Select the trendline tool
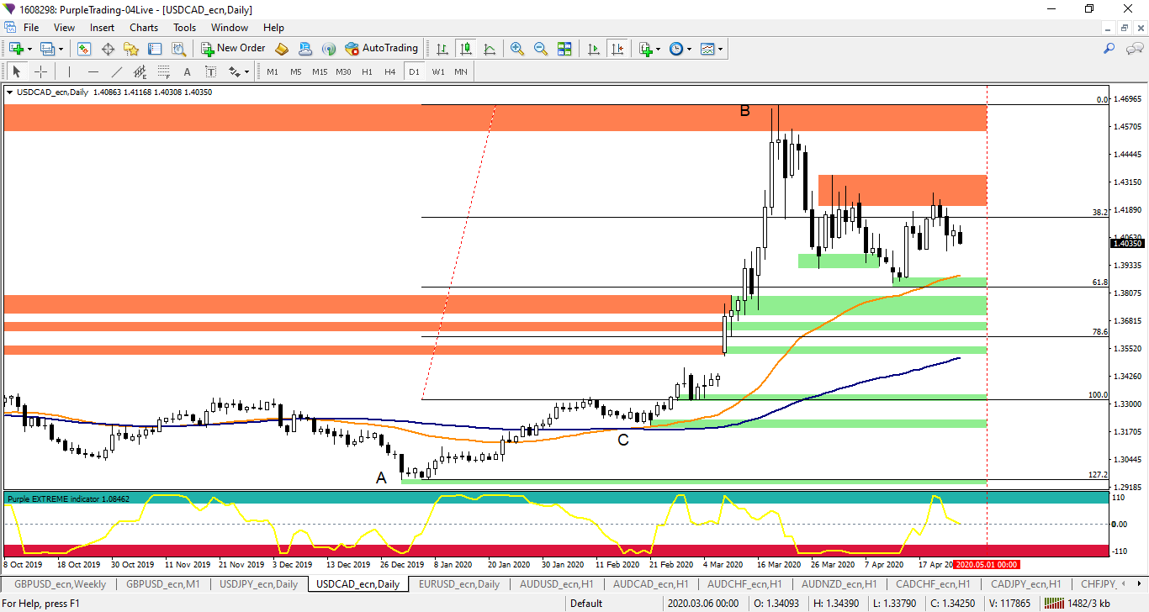The image size is (1149, 612). [x=116, y=71]
